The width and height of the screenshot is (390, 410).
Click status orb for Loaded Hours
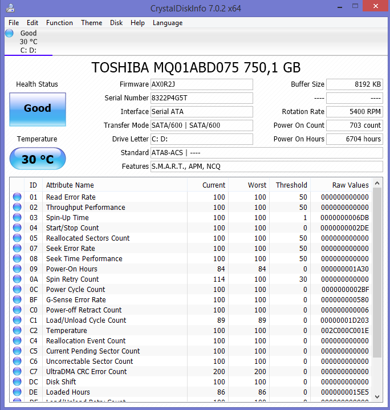[x=17, y=392]
